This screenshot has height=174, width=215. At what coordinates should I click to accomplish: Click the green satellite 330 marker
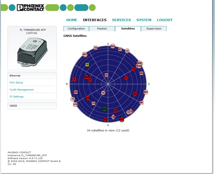[104, 109]
